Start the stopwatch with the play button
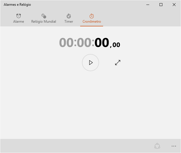 click(x=91, y=63)
